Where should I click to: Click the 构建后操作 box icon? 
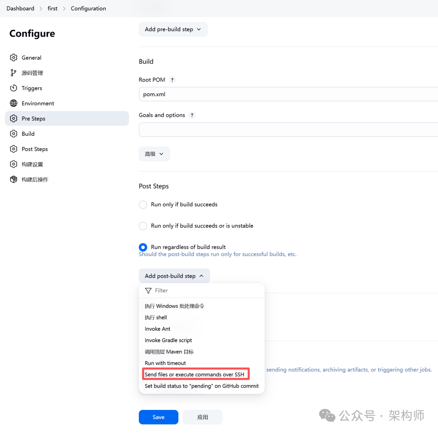pos(14,179)
